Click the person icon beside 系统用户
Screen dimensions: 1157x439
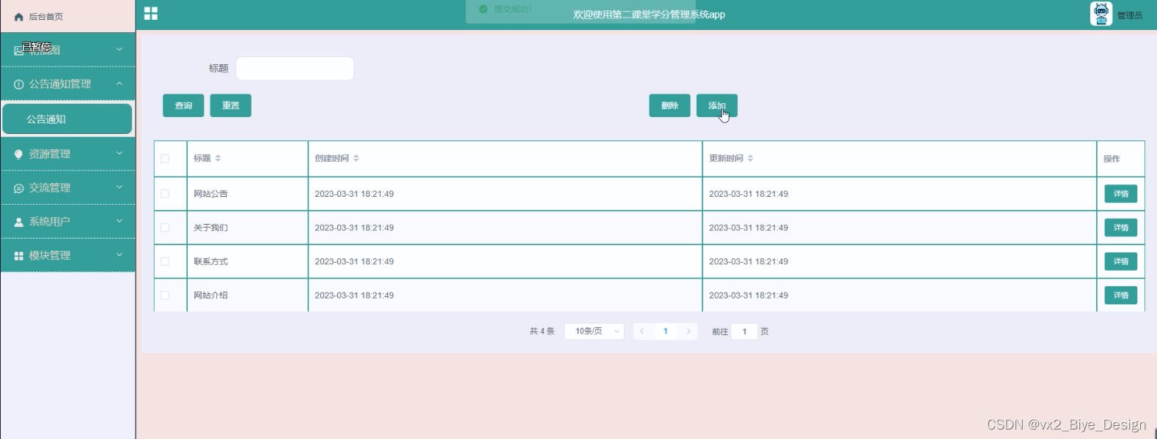tap(19, 222)
